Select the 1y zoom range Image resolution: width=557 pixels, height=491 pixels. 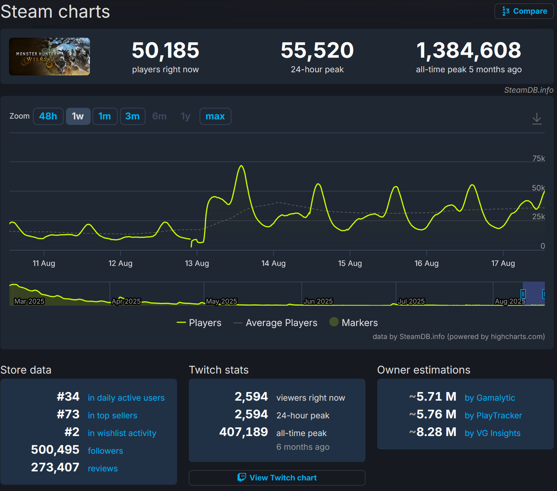coord(186,116)
